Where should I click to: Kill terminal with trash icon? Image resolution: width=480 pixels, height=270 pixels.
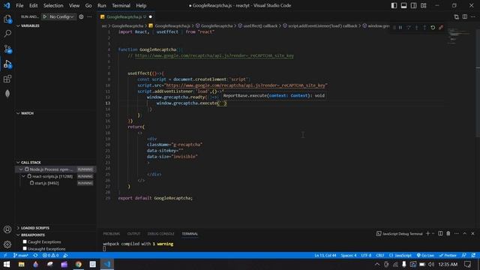[448, 233]
